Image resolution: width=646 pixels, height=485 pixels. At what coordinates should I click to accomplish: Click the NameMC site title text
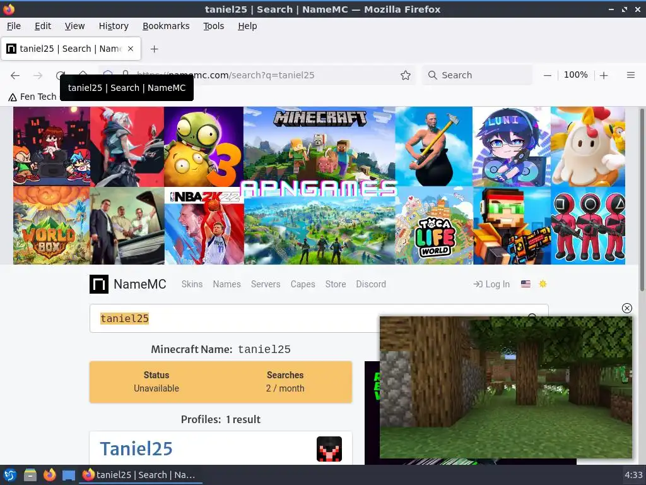tap(139, 284)
